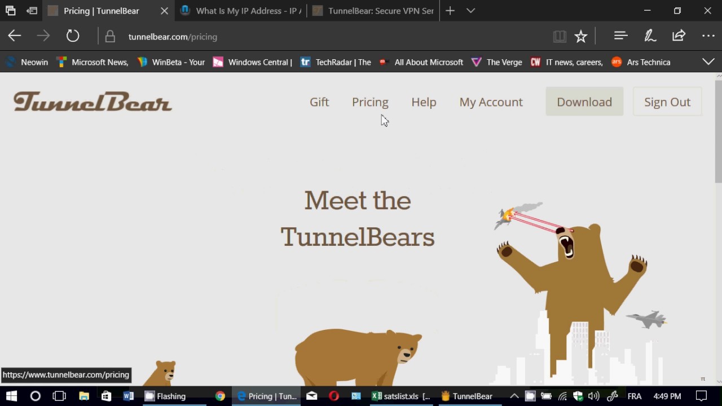
Task: Open Microsoft News favorite
Action: 93,62
